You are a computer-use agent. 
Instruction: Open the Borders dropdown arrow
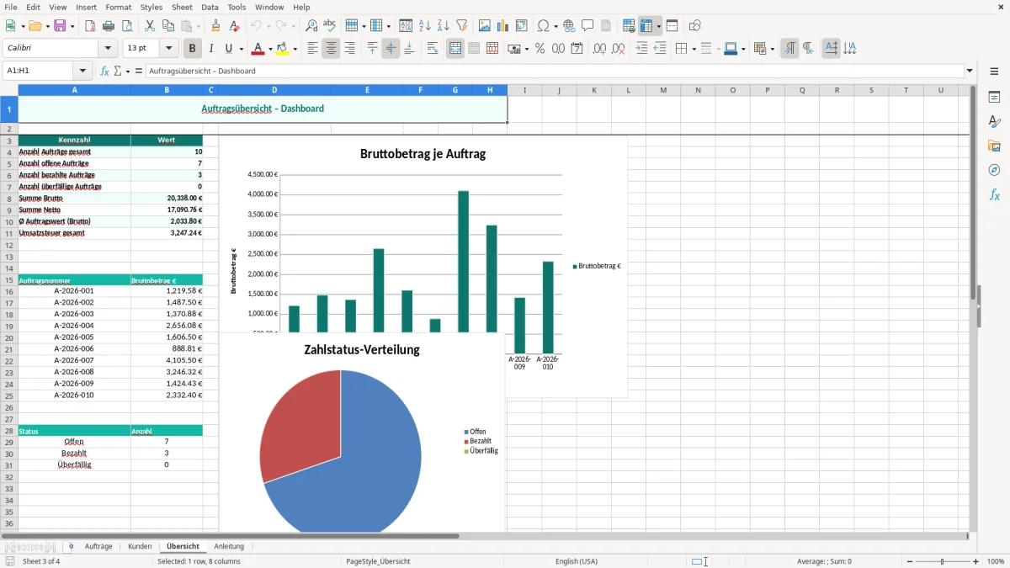[694, 49]
